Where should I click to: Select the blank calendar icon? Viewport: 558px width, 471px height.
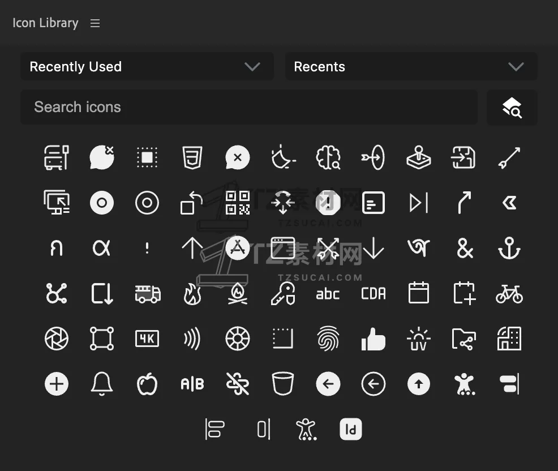[x=419, y=293]
